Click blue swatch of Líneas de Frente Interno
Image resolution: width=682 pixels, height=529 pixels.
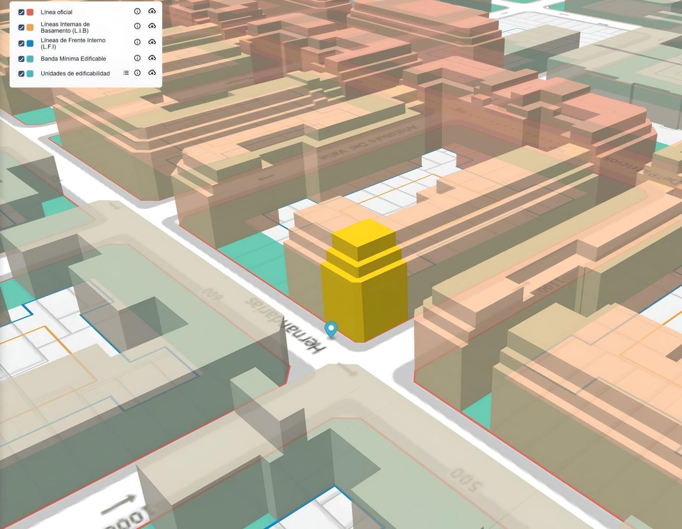click(x=30, y=44)
